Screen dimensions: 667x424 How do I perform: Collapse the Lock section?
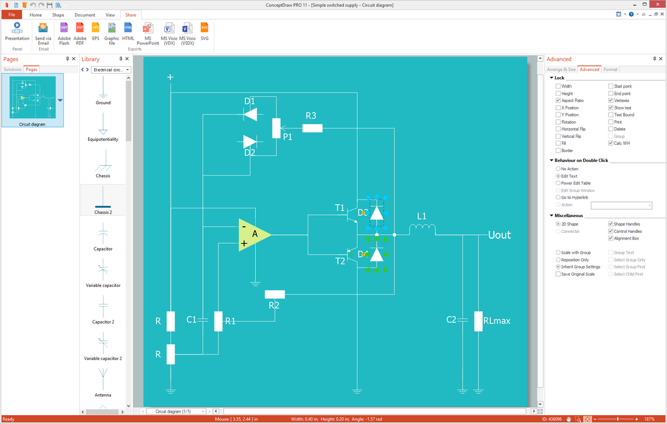[552, 78]
